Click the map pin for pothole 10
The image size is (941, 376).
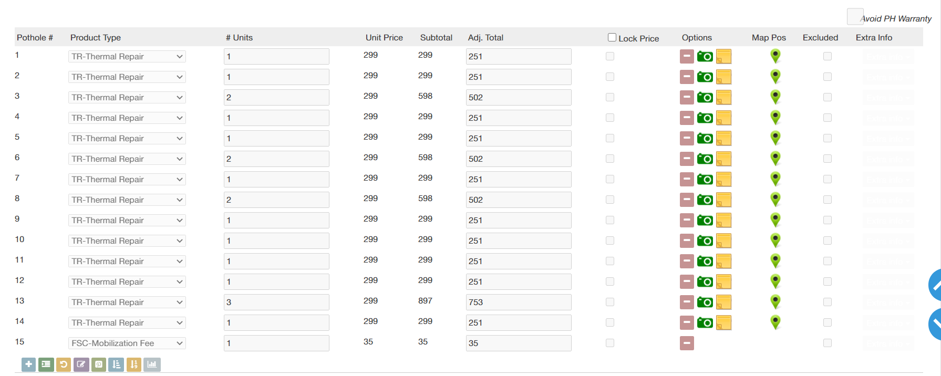click(x=775, y=241)
